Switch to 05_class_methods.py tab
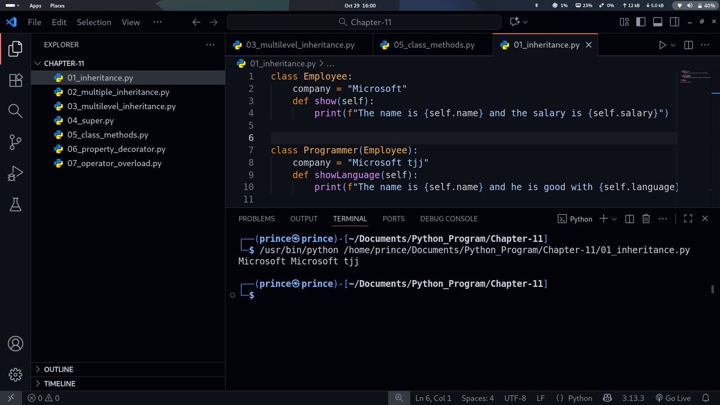 433,45
